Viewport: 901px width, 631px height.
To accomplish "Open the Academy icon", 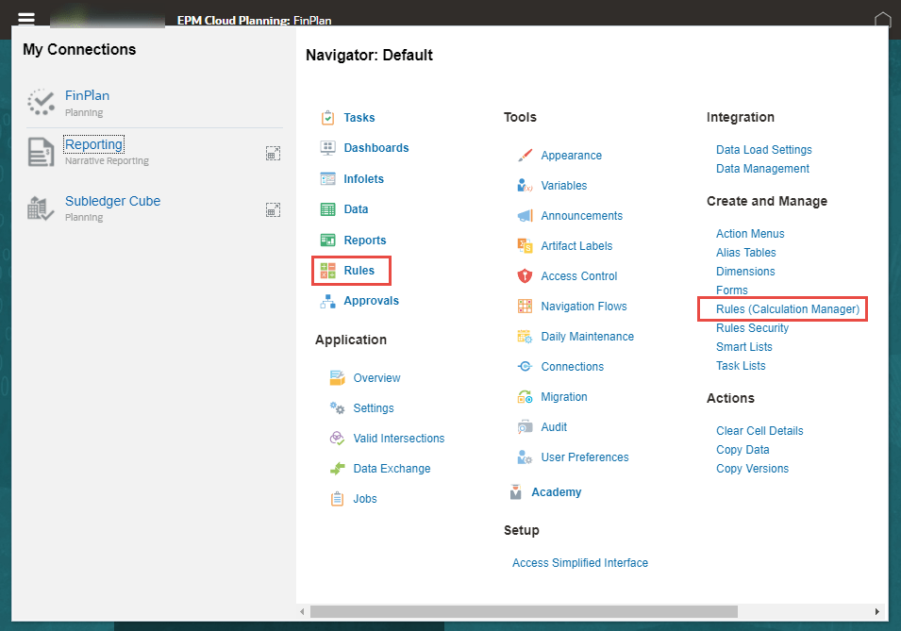I will tap(515, 491).
